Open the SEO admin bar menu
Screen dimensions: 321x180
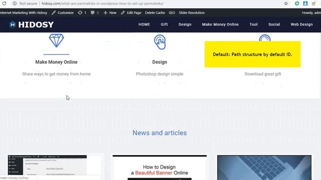pos(172,12)
